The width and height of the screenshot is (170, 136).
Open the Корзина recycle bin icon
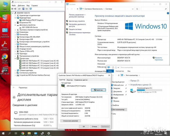point(5,18)
